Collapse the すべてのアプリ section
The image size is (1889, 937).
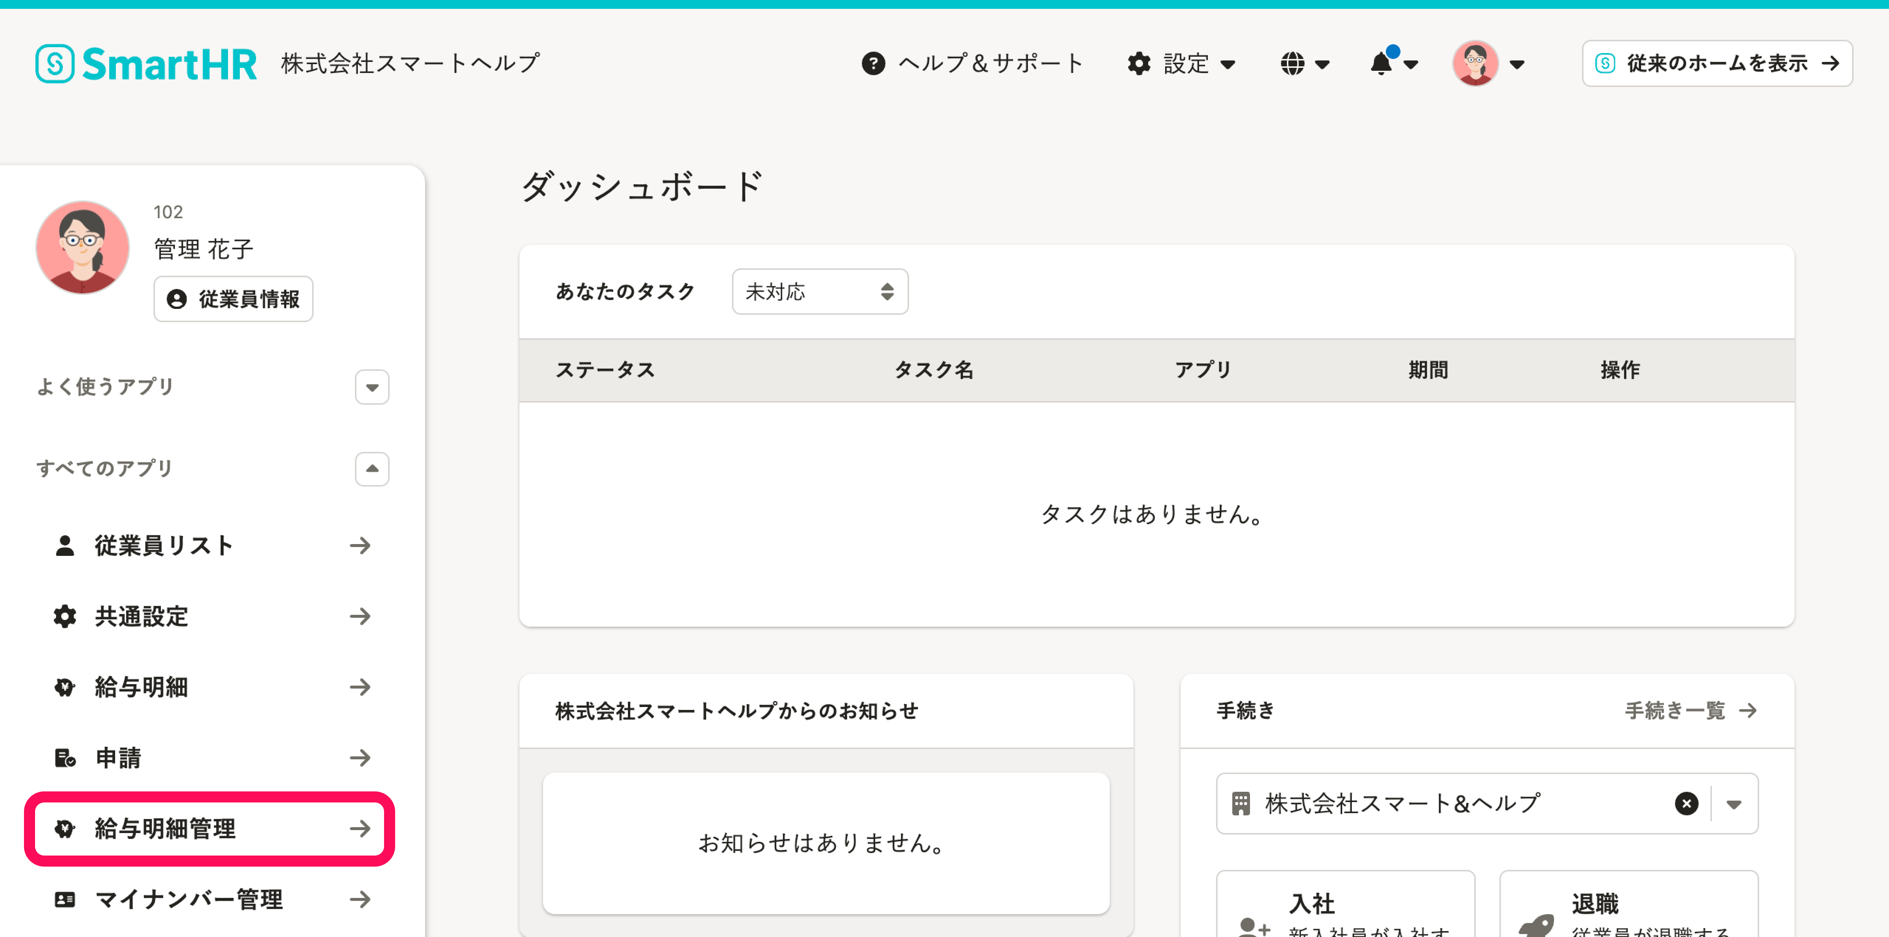(372, 469)
